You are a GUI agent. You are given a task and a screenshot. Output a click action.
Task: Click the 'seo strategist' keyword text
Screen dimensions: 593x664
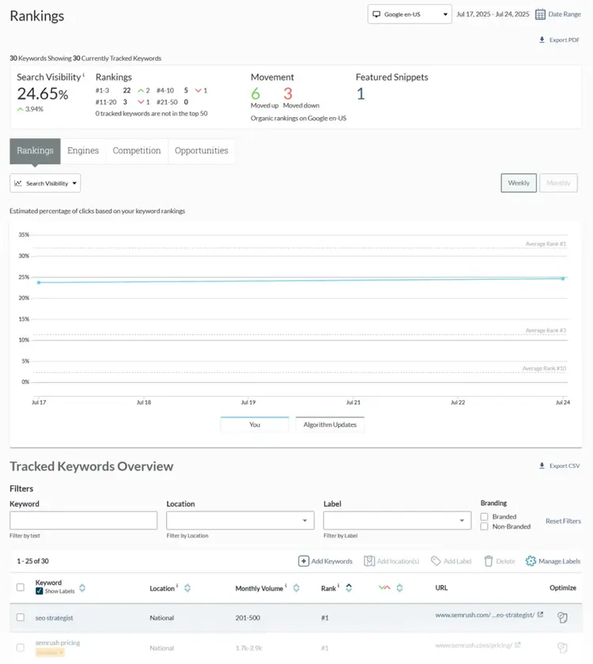tap(55, 618)
